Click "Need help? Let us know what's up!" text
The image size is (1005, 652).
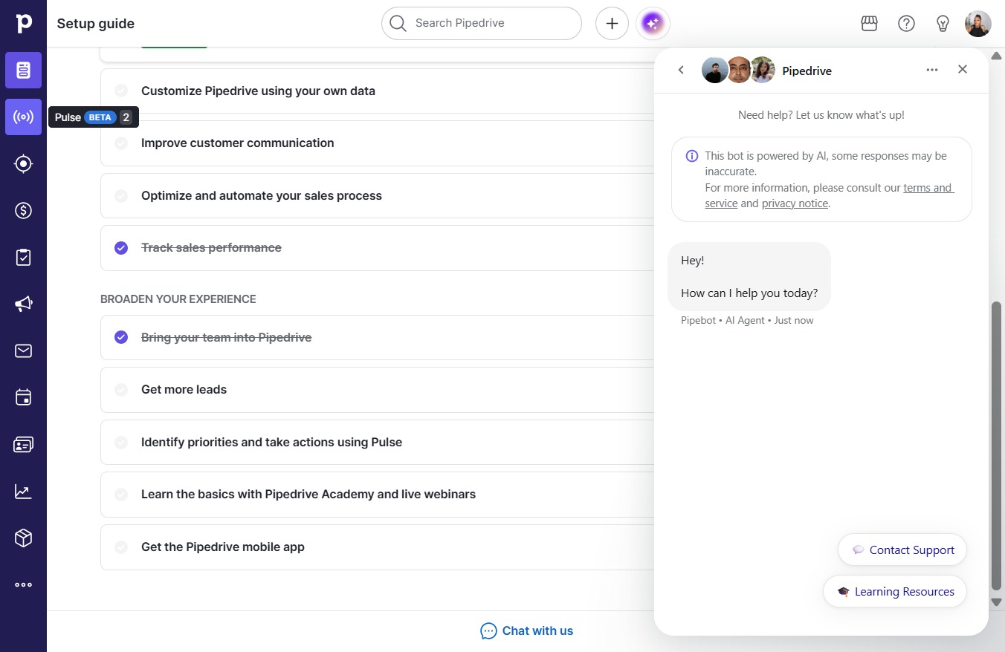coord(821,115)
